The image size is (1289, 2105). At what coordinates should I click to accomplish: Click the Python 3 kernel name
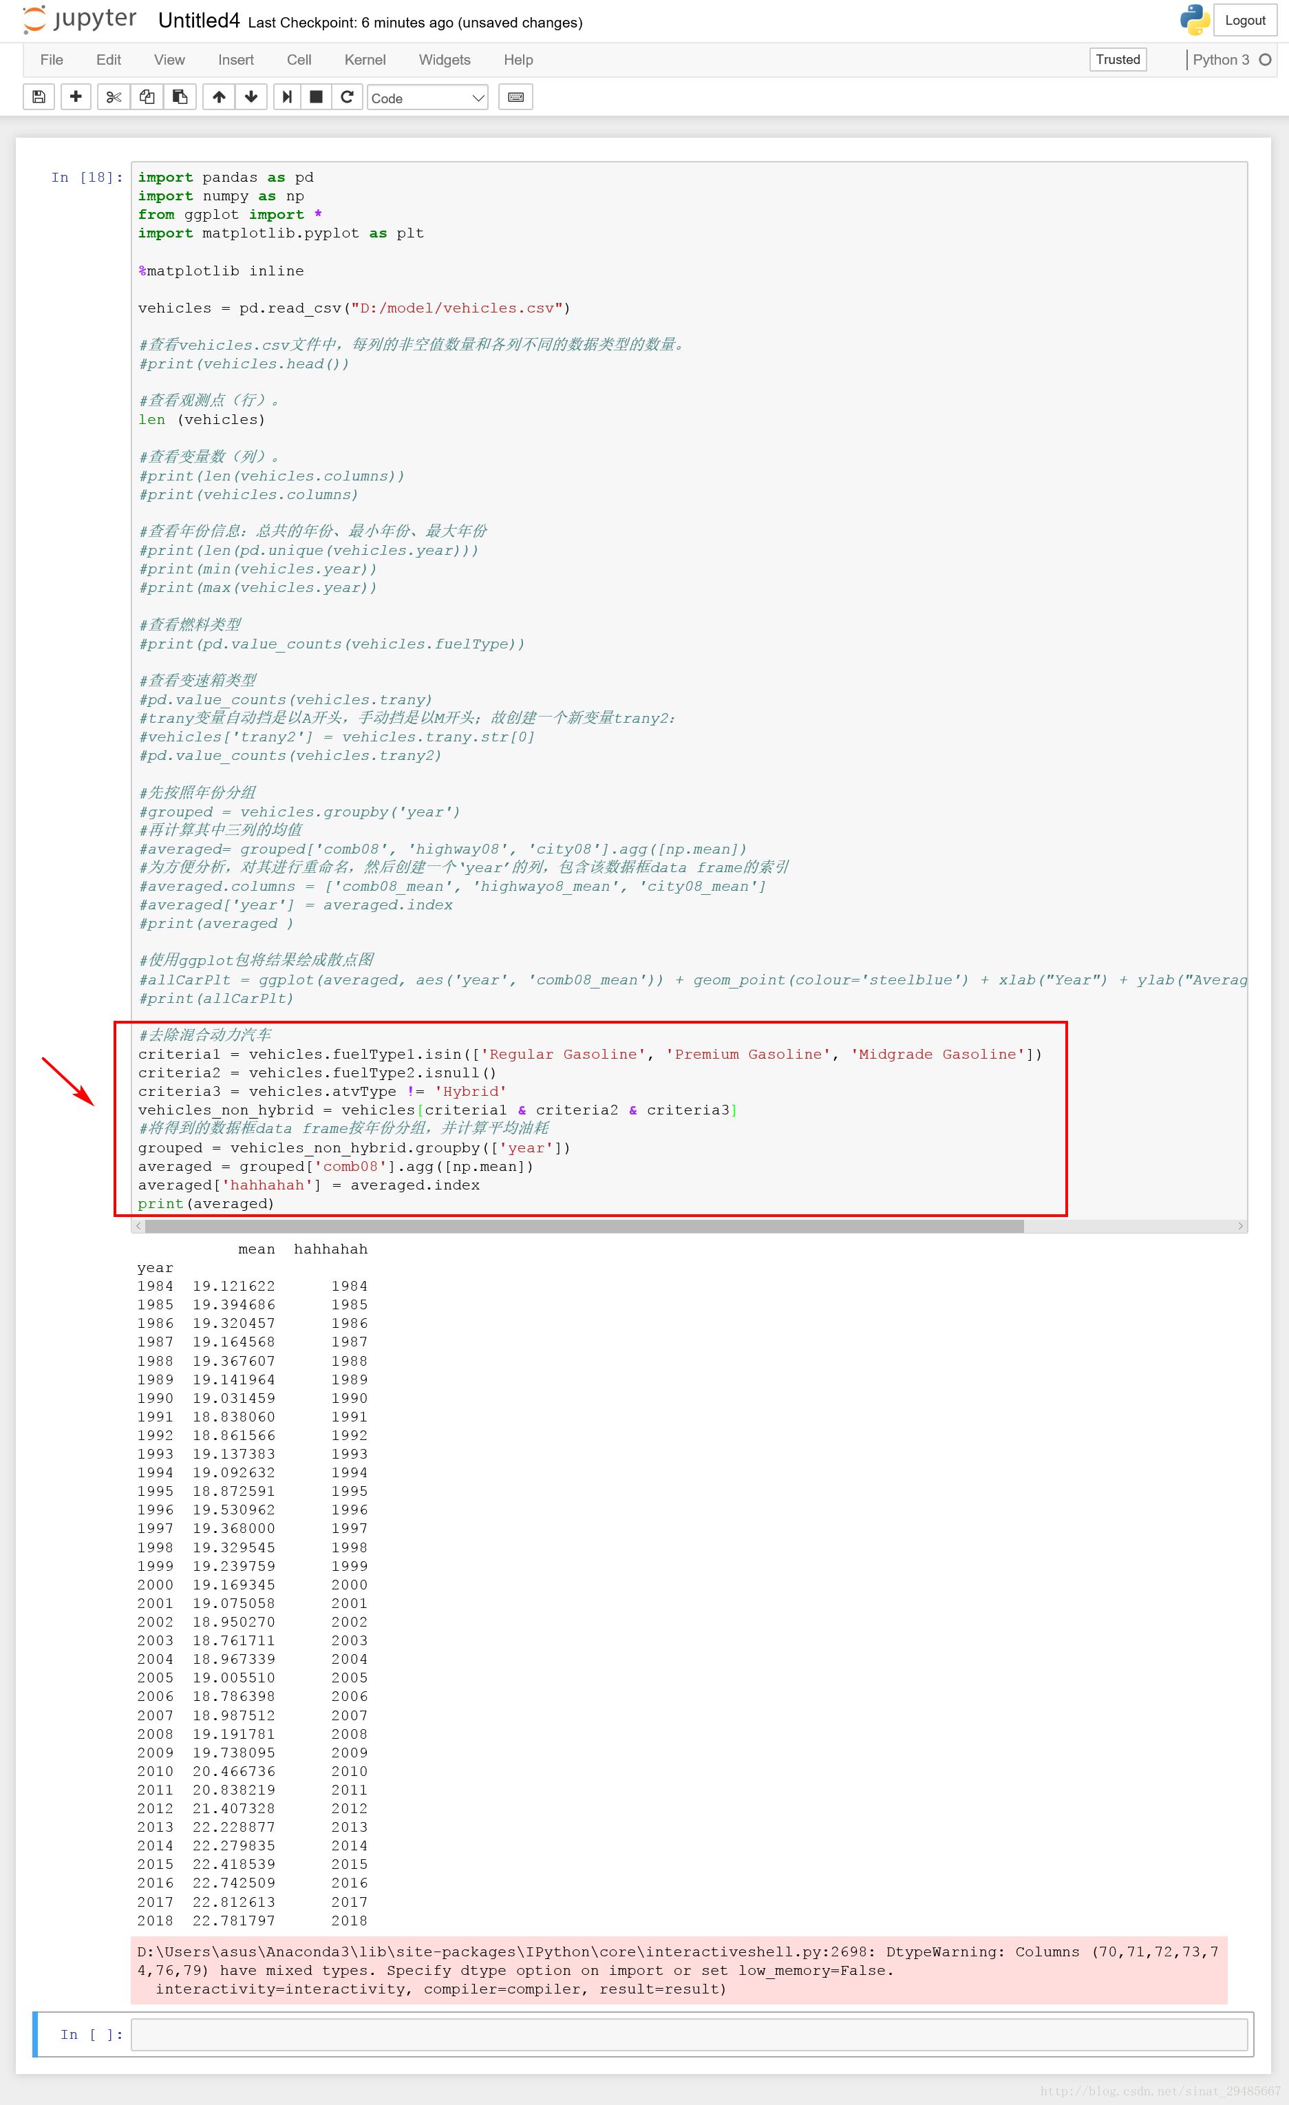tap(1221, 60)
